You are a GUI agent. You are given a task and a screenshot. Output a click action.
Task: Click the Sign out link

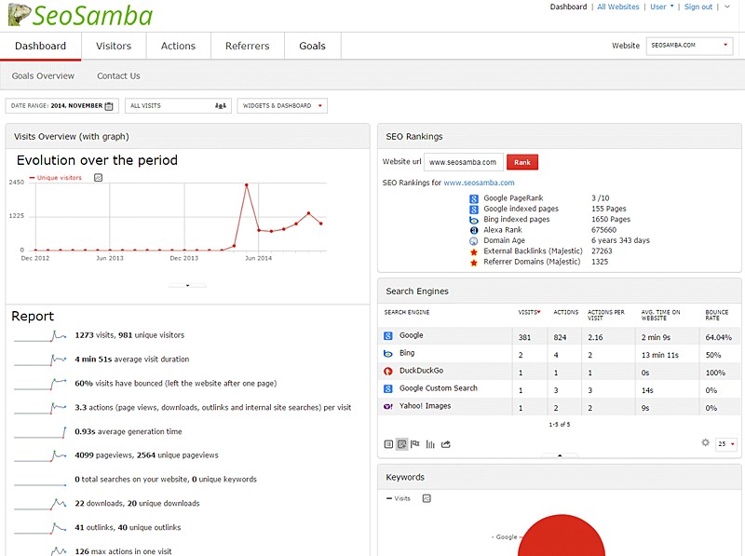pos(698,7)
